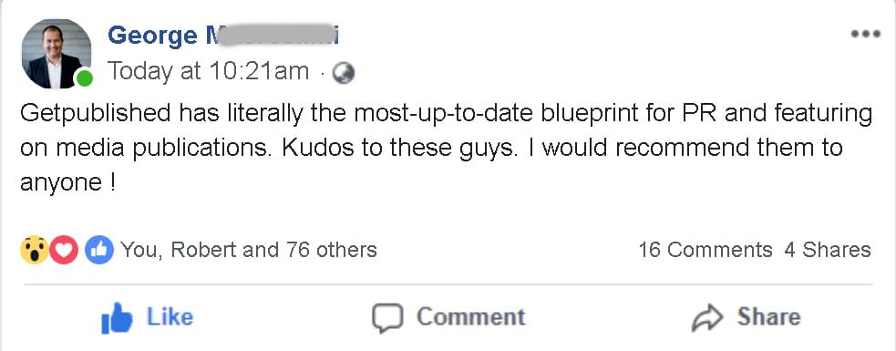Click the blue thumbs-up reaction icon
Screen dimensions: 896x351
(x=98, y=251)
